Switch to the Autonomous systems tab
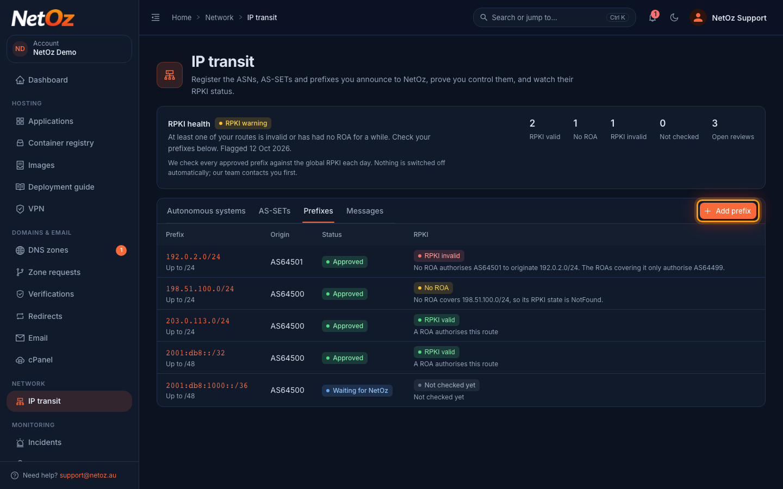This screenshot has width=783, height=489. point(206,211)
